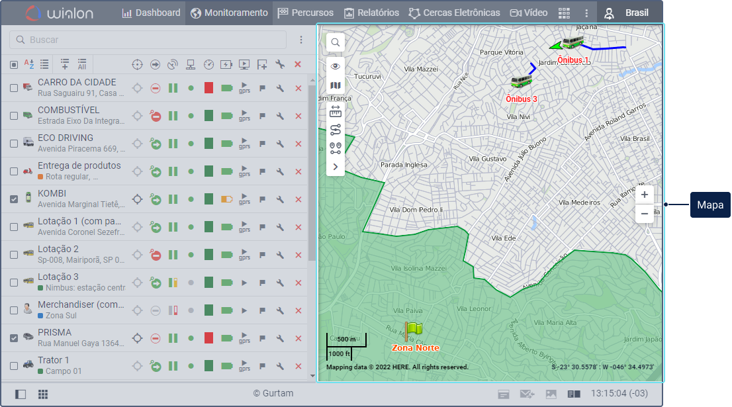
Task: Open the map search tool
Action: point(336,42)
